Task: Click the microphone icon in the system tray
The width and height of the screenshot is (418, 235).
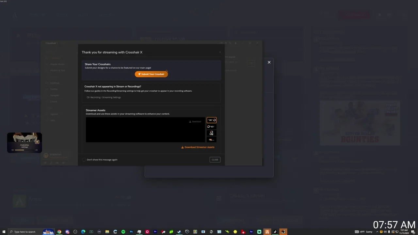Action: [x=389, y=232]
